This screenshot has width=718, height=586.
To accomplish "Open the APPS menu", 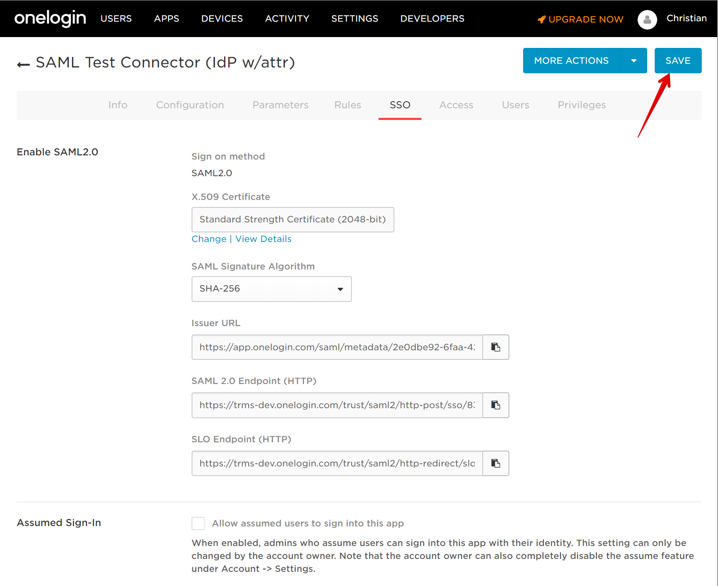I will [167, 18].
